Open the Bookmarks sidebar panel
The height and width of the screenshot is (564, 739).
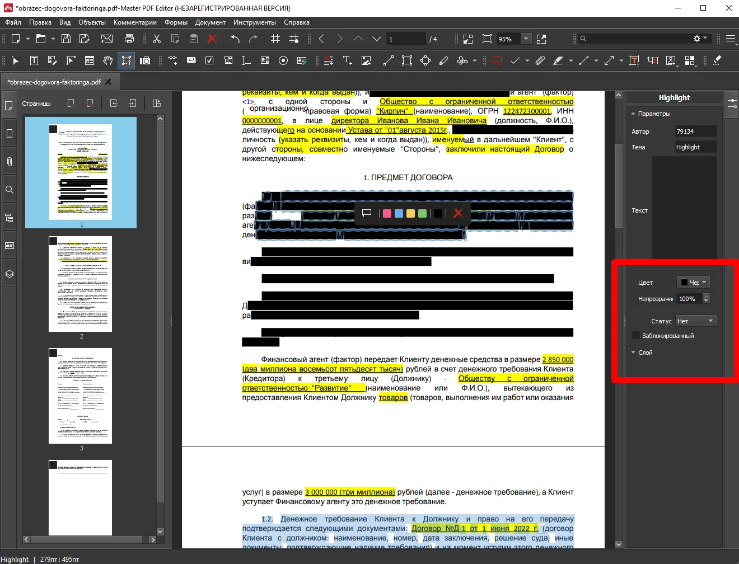pos(10,134)
